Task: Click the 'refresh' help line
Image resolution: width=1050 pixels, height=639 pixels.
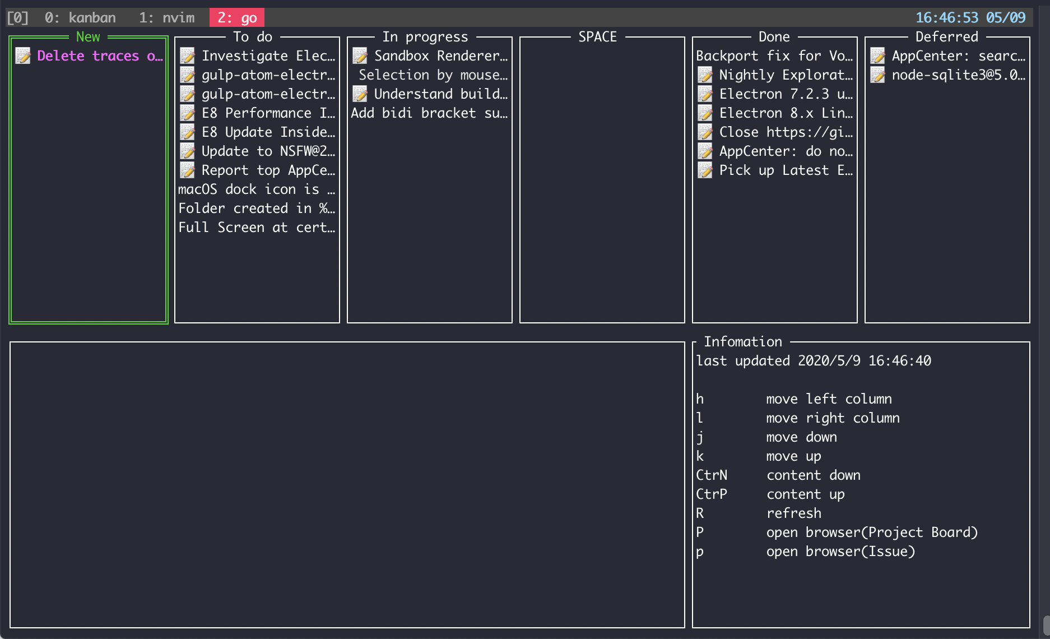Action: 759,513
